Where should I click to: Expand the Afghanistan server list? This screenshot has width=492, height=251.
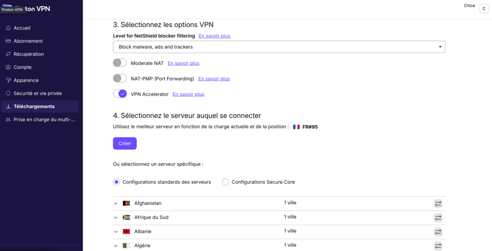[x=116, y=203]
